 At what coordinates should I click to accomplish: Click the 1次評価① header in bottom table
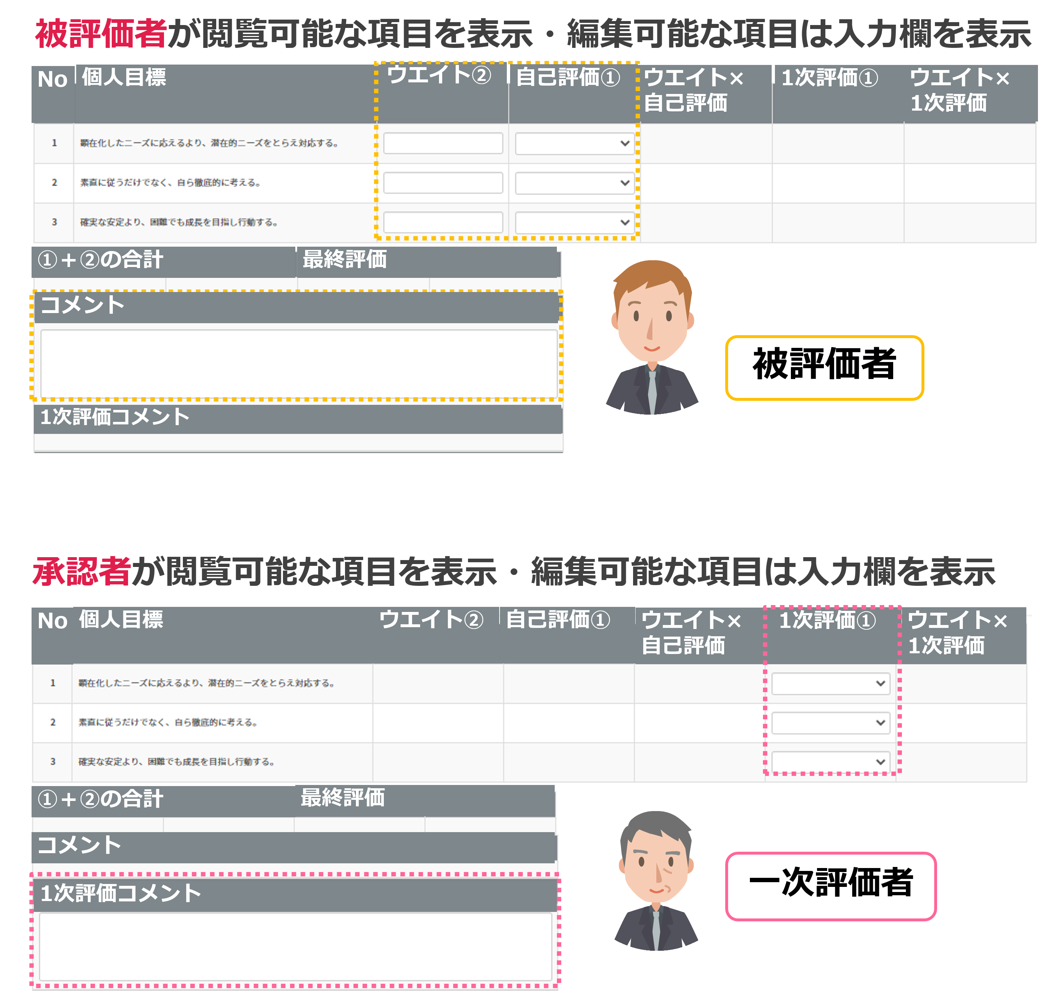828,620
